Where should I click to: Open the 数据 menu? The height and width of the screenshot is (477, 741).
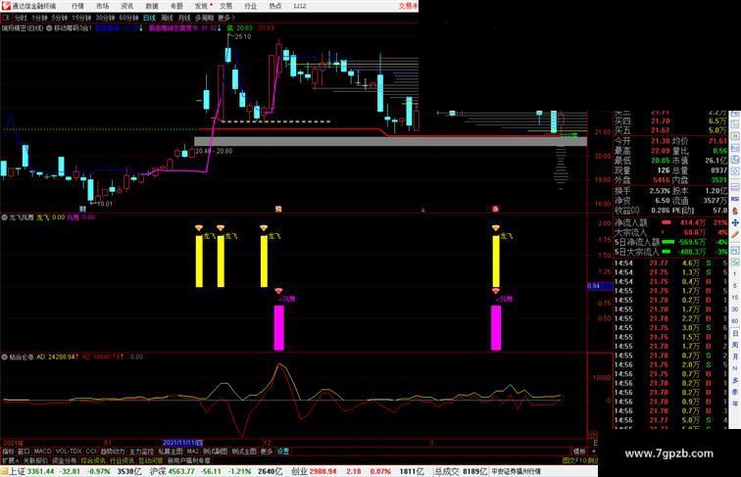tap(152, 6)
